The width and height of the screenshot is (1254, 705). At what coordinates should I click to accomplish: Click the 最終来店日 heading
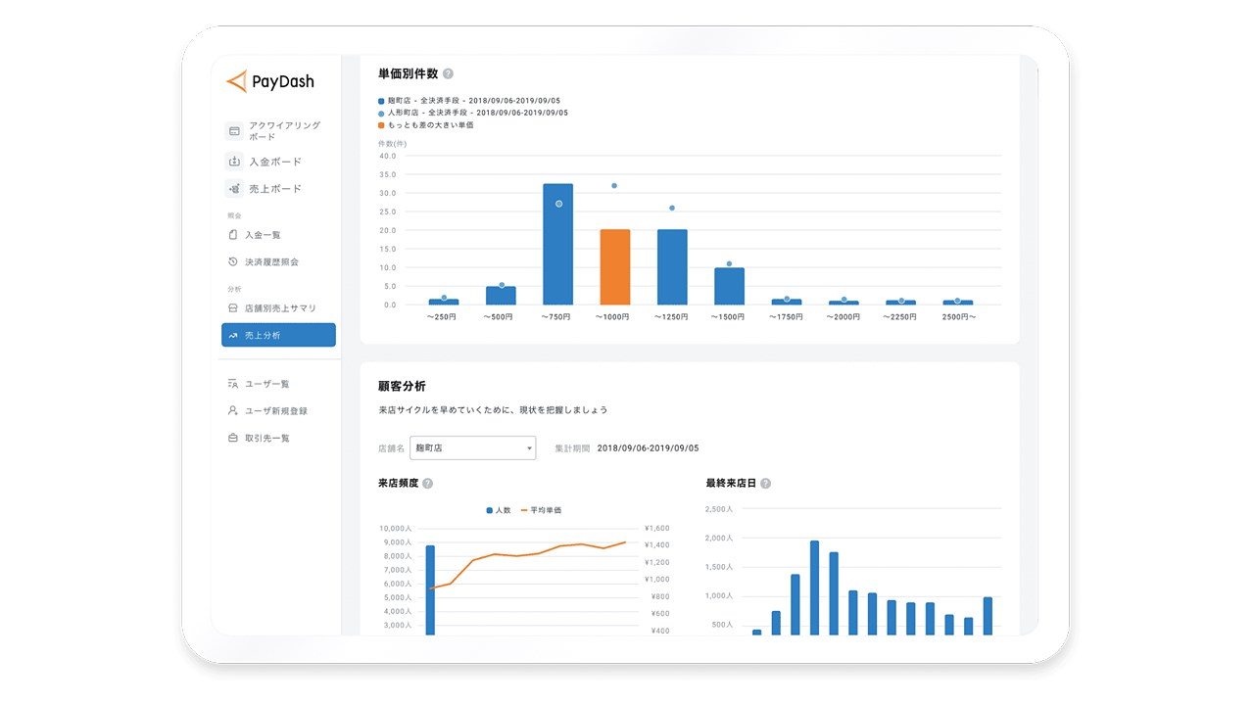pos(731,484)
